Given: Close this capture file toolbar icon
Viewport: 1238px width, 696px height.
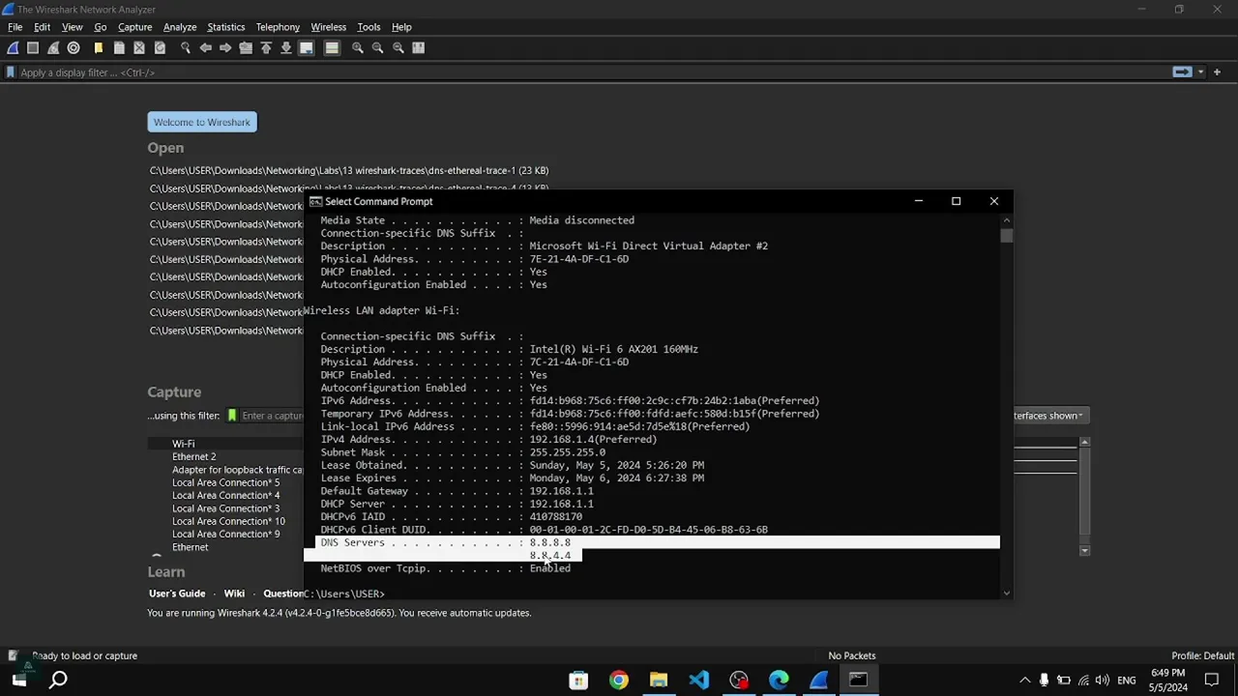Looking at the screenshot, I should pos(139,47).
